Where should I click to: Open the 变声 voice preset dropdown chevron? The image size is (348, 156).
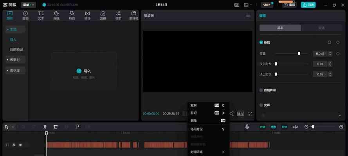(339, 115)
